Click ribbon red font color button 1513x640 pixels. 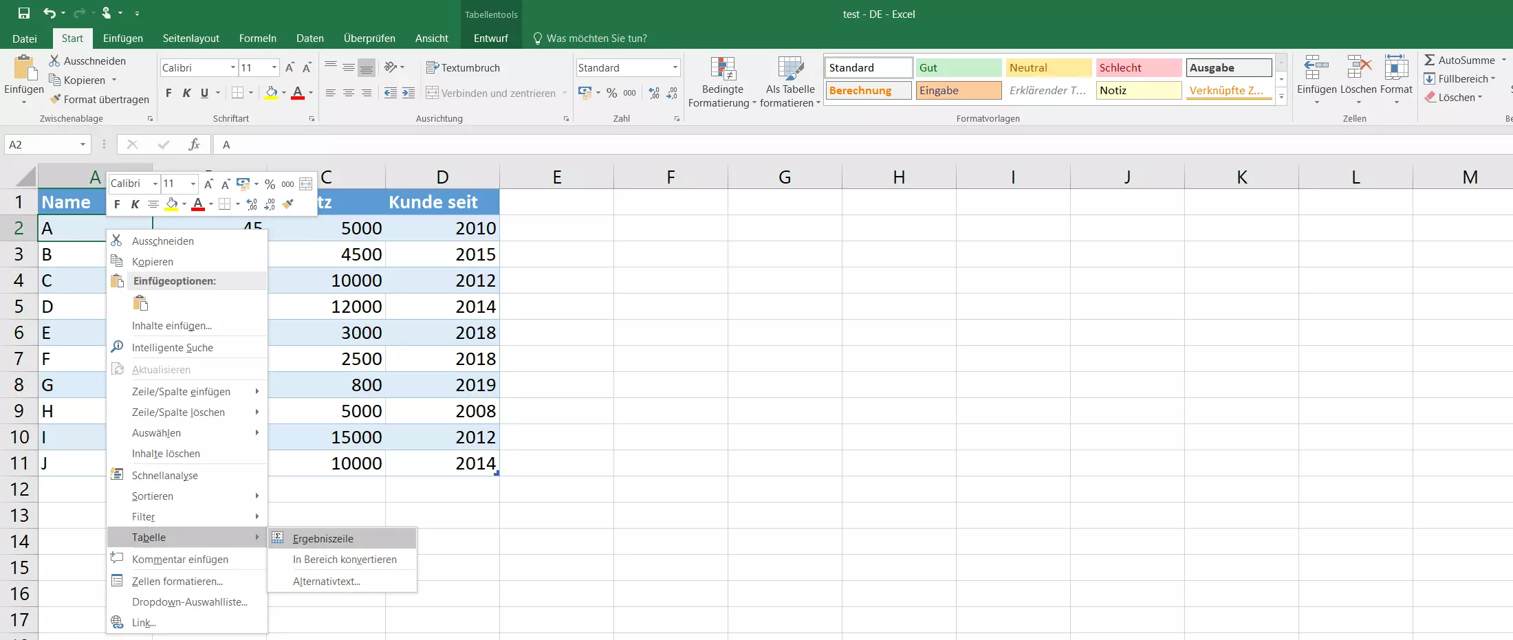point(298,92)
